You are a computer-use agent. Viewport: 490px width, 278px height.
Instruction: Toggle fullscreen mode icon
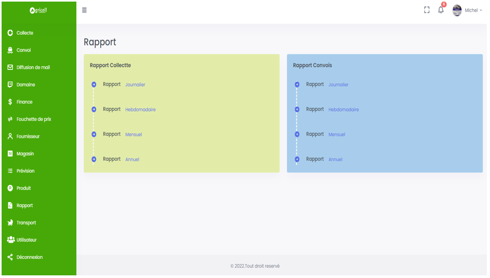(x=426, y=10)
